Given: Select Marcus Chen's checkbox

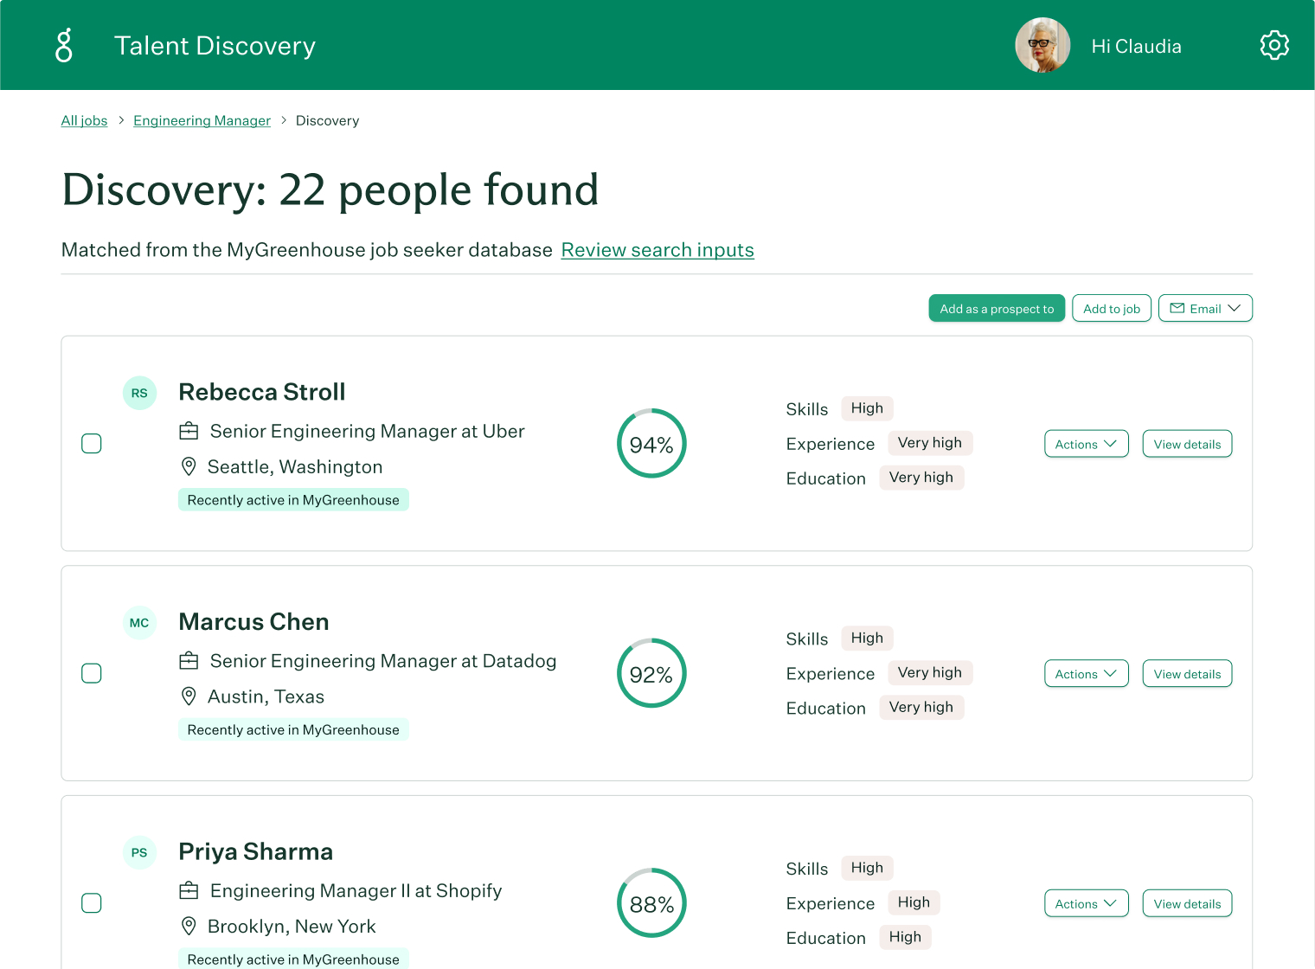Looking at the screenshot, I should (x=92, y=673).
